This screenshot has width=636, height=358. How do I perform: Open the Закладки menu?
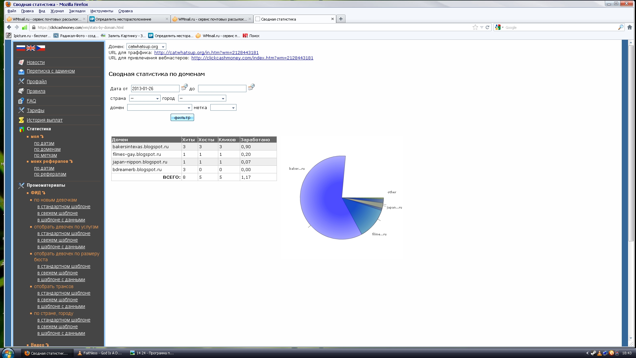click(x=77, y=11)
